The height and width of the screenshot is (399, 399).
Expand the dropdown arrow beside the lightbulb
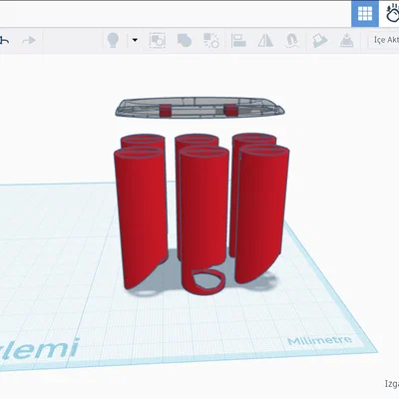(x=135, y=40)
